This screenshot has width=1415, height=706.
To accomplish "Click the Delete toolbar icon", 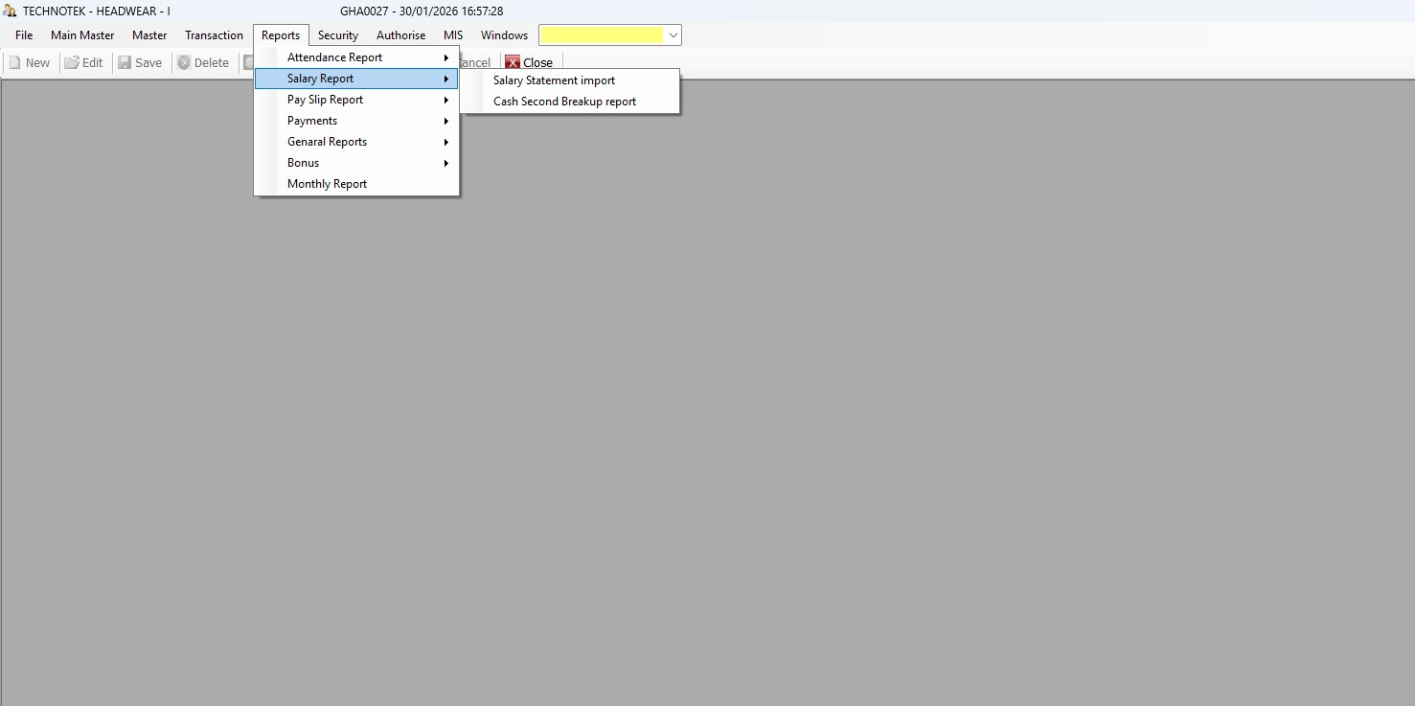I will click(x=184, y=62).
